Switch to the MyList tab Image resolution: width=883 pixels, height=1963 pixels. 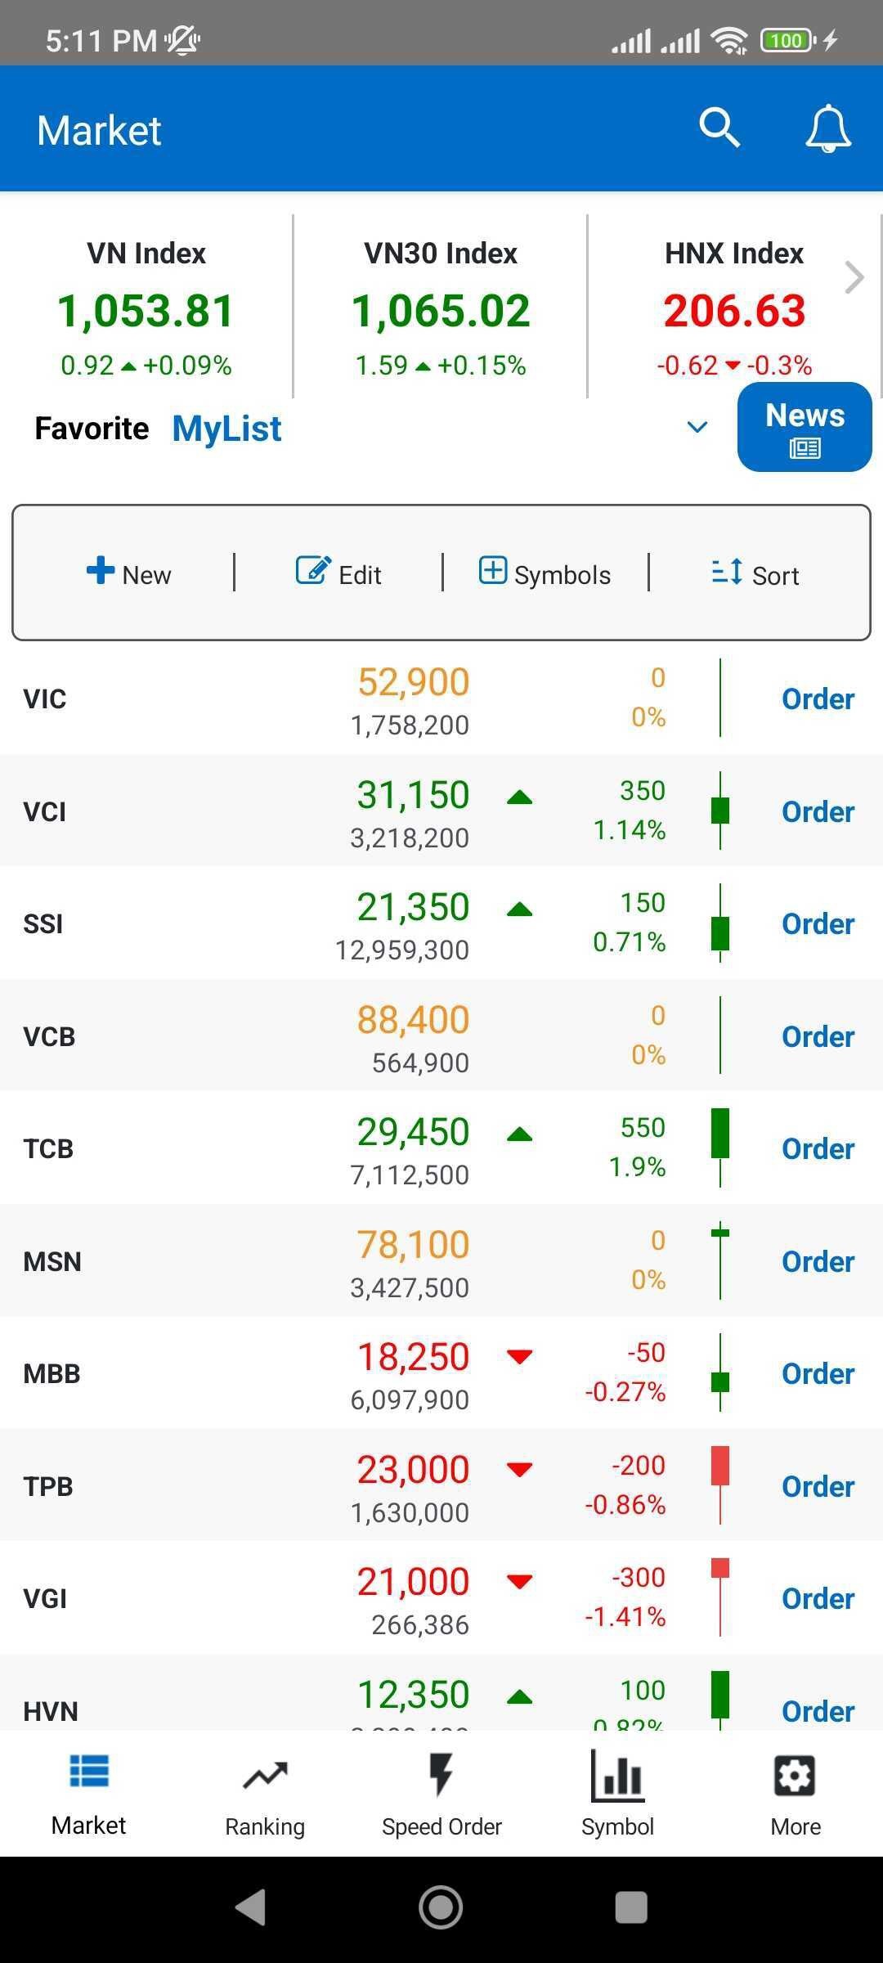(226, 429)
